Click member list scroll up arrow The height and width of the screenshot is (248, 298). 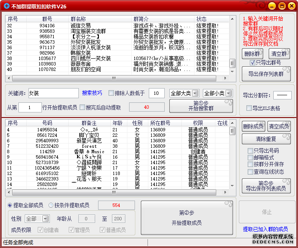tap(232, 123)
